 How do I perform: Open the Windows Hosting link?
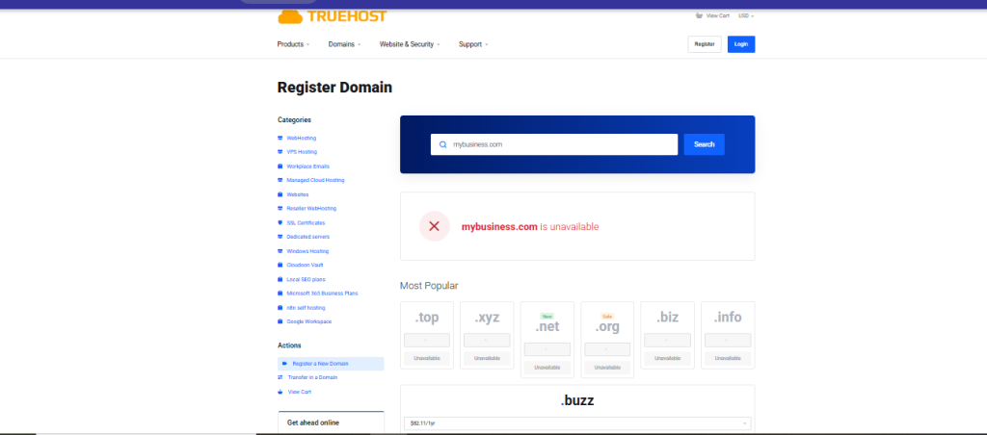[307, 251]
